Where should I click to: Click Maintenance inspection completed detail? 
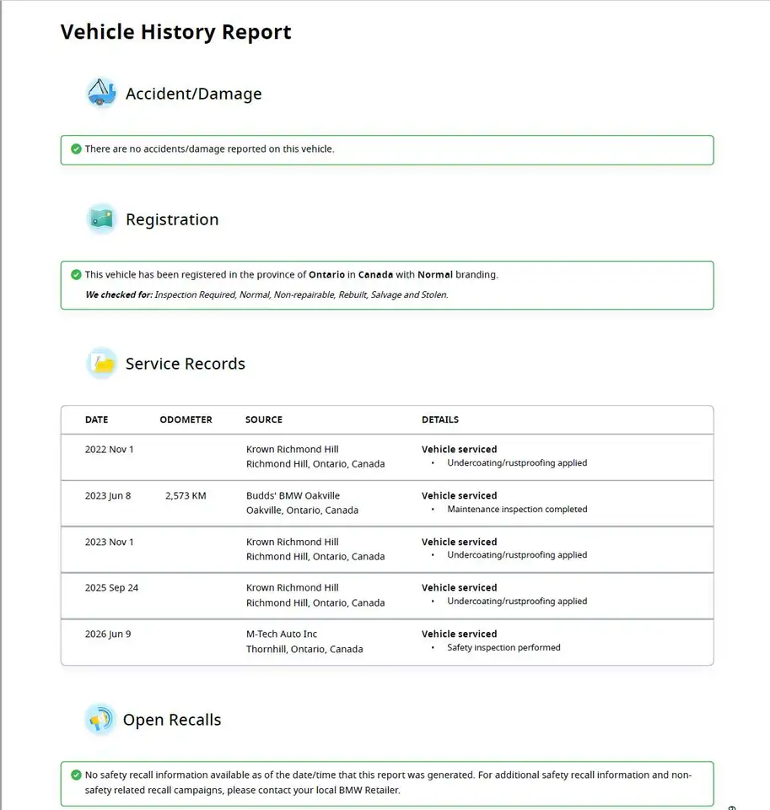click(x=517, y=509)
